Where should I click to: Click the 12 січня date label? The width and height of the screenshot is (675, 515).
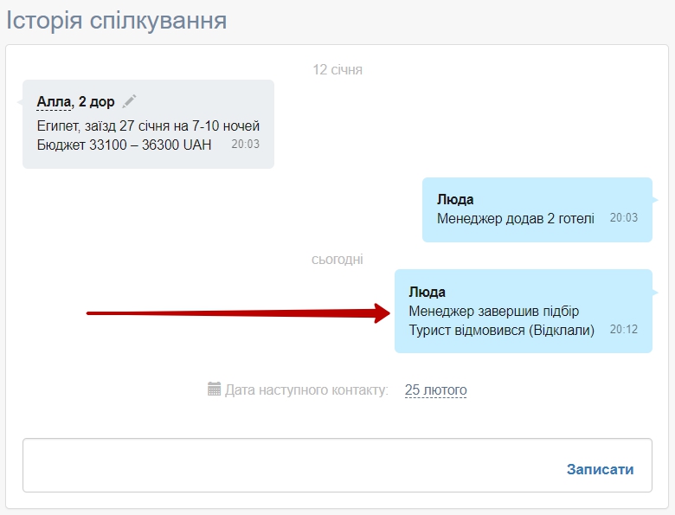(337, 69)
